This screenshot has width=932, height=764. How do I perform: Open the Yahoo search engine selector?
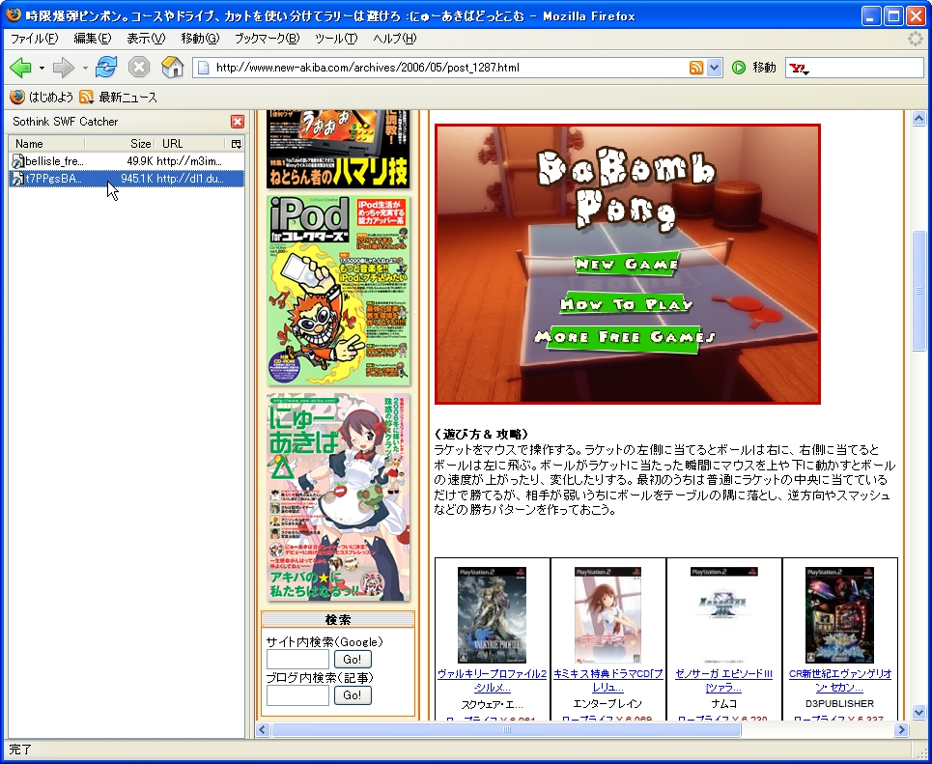799,69
